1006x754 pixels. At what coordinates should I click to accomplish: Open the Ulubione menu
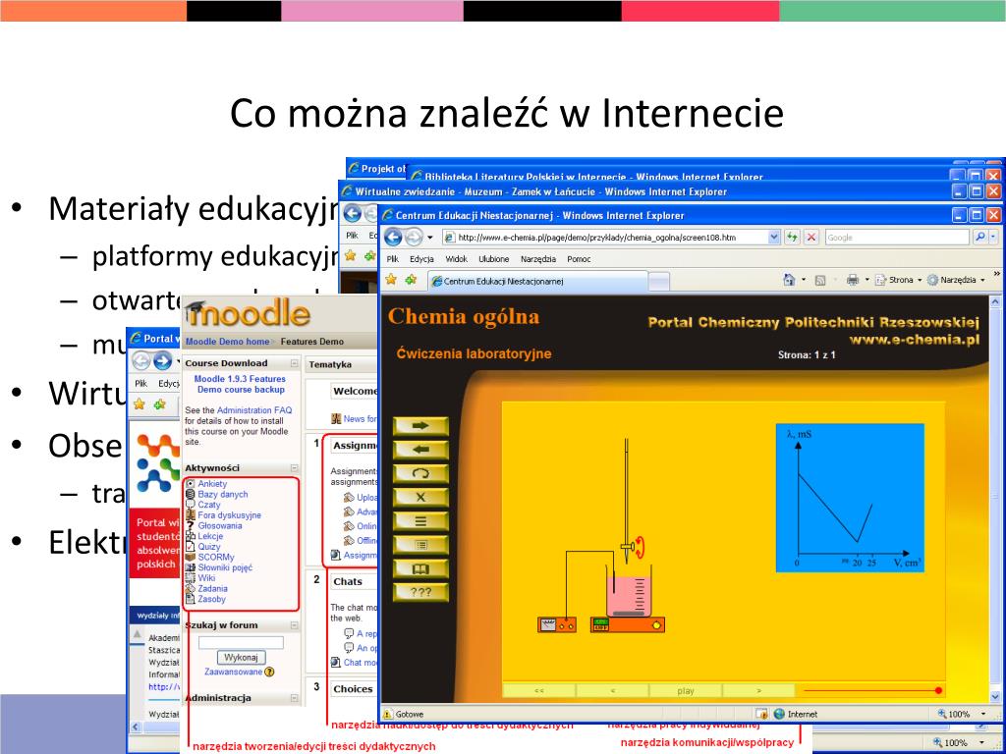pos(493,259)
